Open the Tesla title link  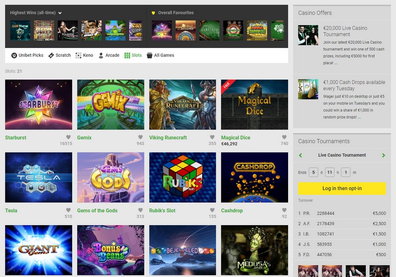coord(11,210)
